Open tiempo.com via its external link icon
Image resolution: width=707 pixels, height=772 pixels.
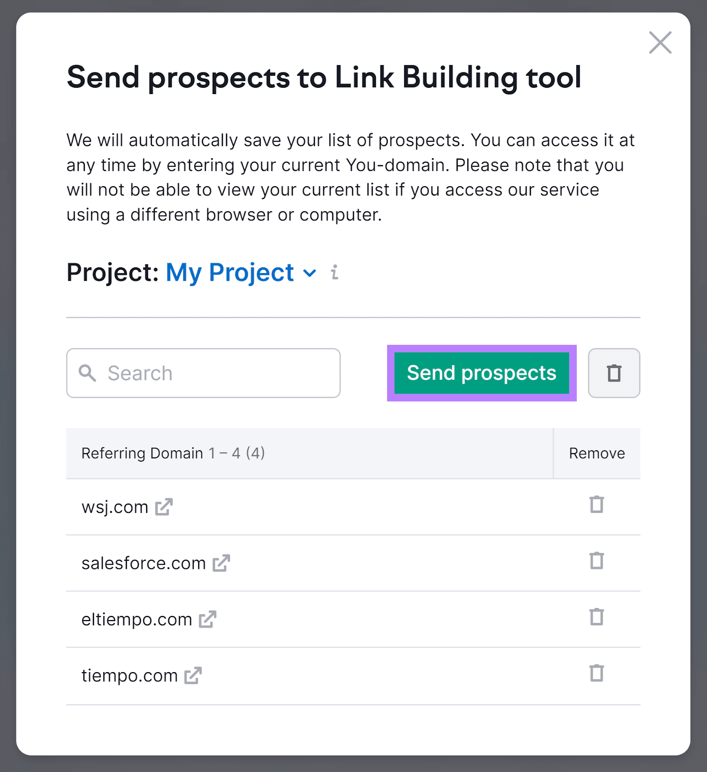[x=193, y=676]
